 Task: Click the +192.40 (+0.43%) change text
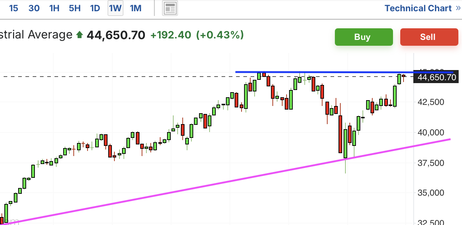click(197, 35)
